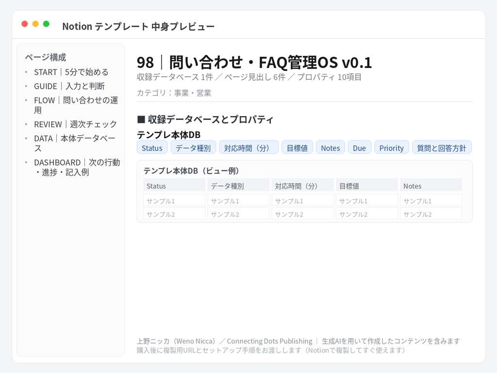Click the Notion テンプレート 中身プレビュー window title
497x373 pixels.
[x=138, y=26]
